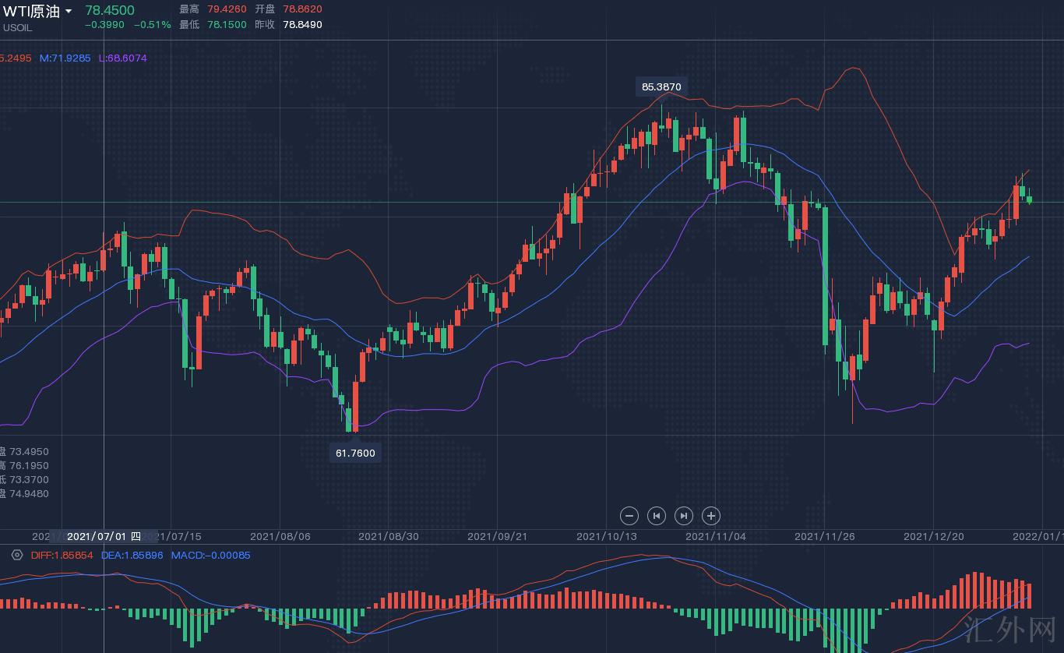Select the 85.3870 high price label
1064x653 pixels.
(661, 86)
